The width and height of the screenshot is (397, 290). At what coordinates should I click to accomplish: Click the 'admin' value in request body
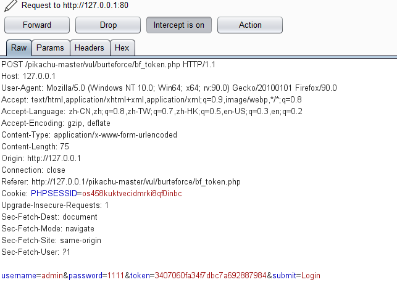52,276
